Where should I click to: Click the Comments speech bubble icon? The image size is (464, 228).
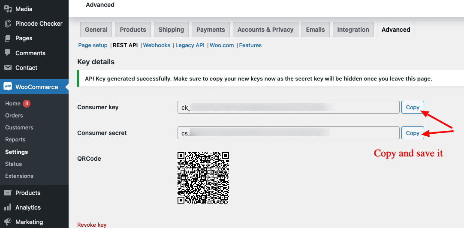click(8, 53)
